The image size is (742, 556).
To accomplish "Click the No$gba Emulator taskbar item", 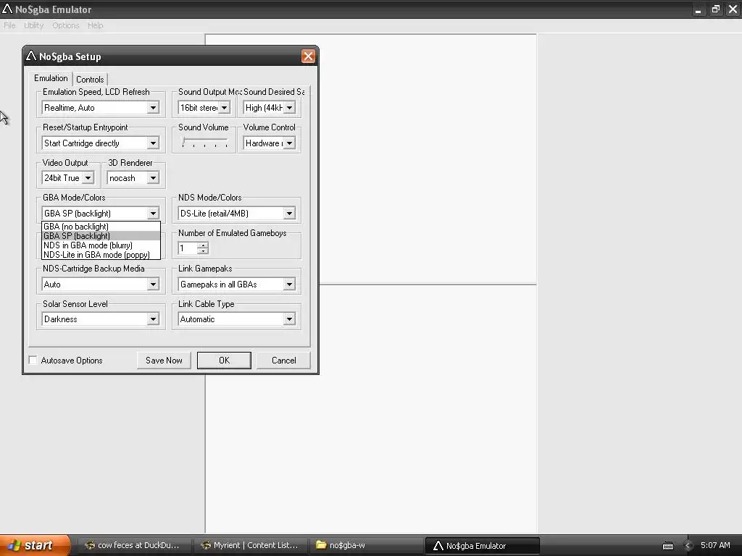I will pyautogui.click(x=482, y=546).
